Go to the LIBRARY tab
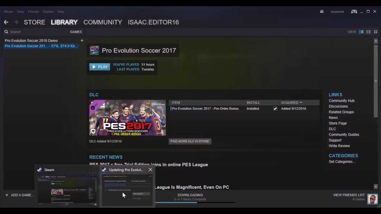Image resolution: width=381 pixels, height=214 pixels. tap(64, 22)
